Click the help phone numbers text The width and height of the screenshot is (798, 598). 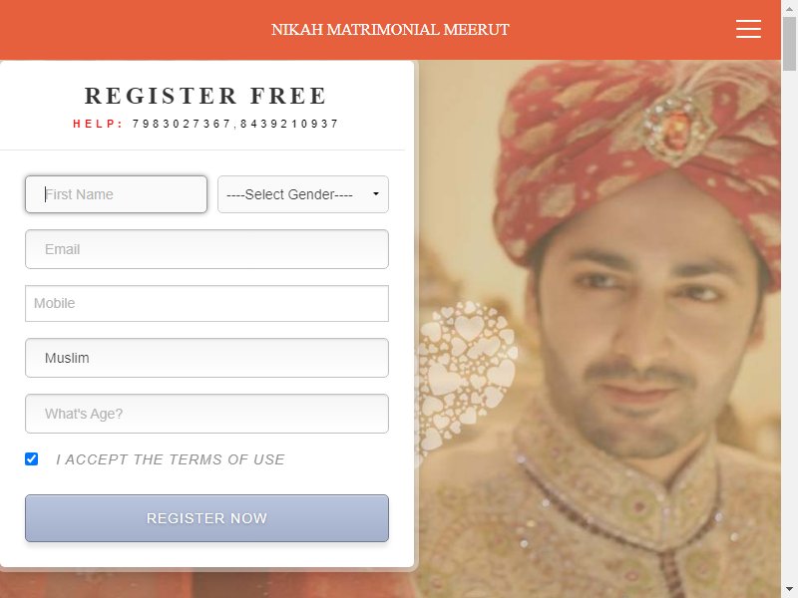coord(235,124)
